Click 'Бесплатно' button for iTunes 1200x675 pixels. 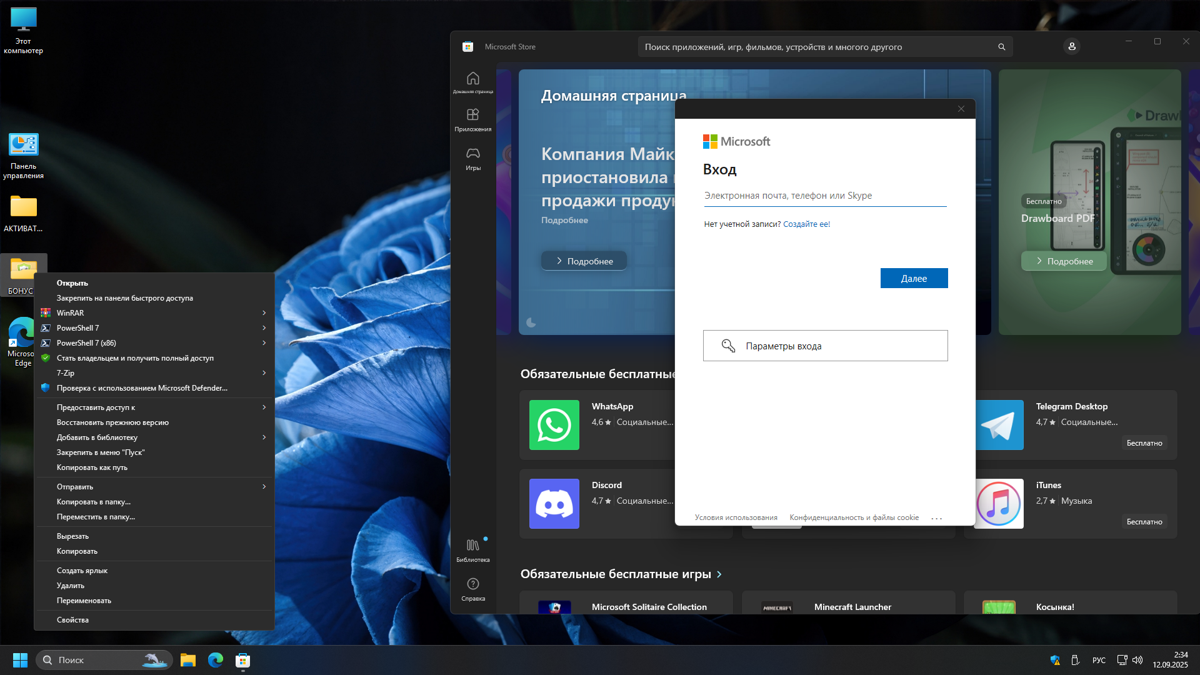coord(1144,522)
